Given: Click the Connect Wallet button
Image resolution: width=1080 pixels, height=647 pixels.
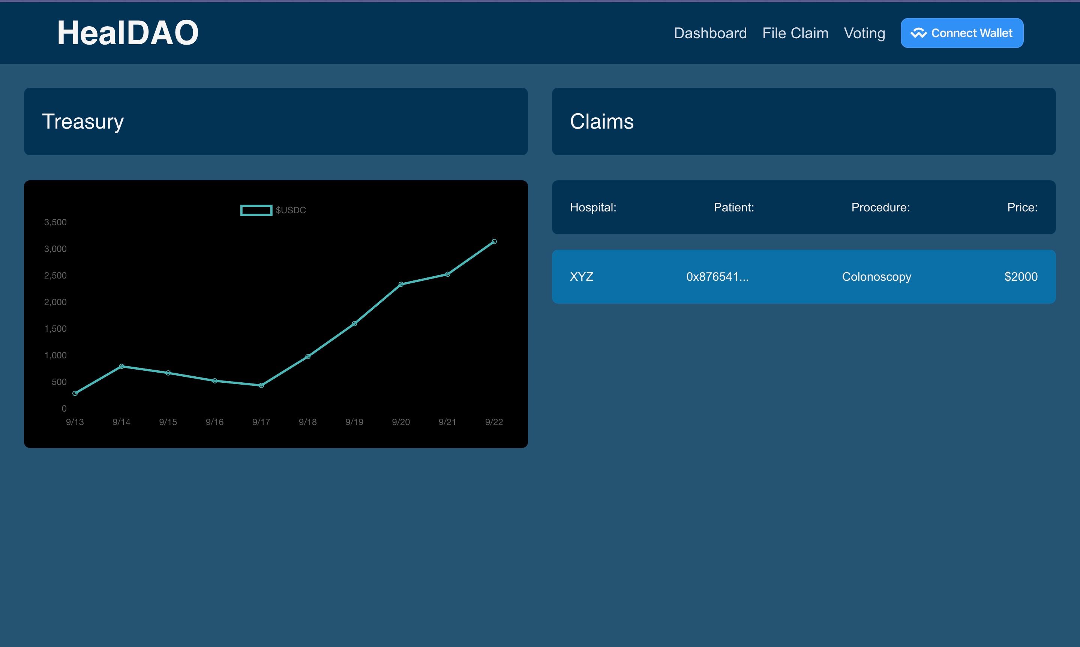Looking at the screenshot, I should coord(962,33).
